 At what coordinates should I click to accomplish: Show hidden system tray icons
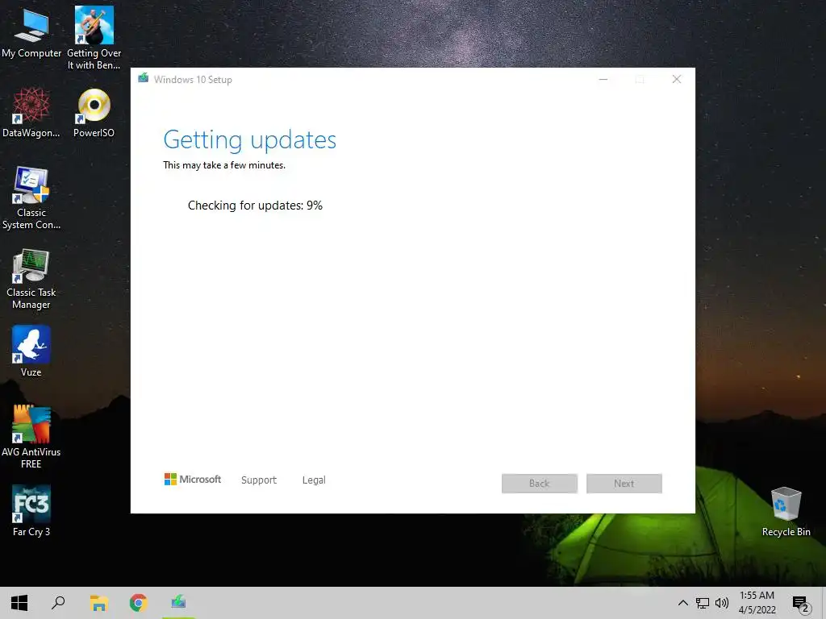pyautogui.click(x=682, y=603)
